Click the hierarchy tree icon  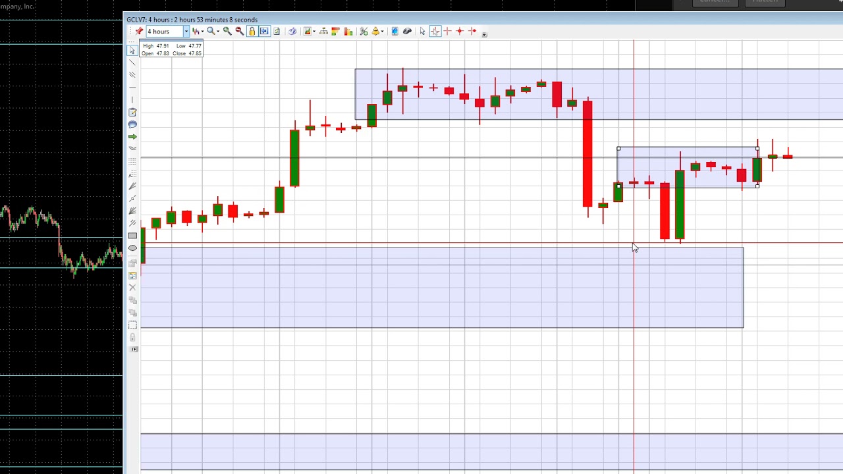323,31
